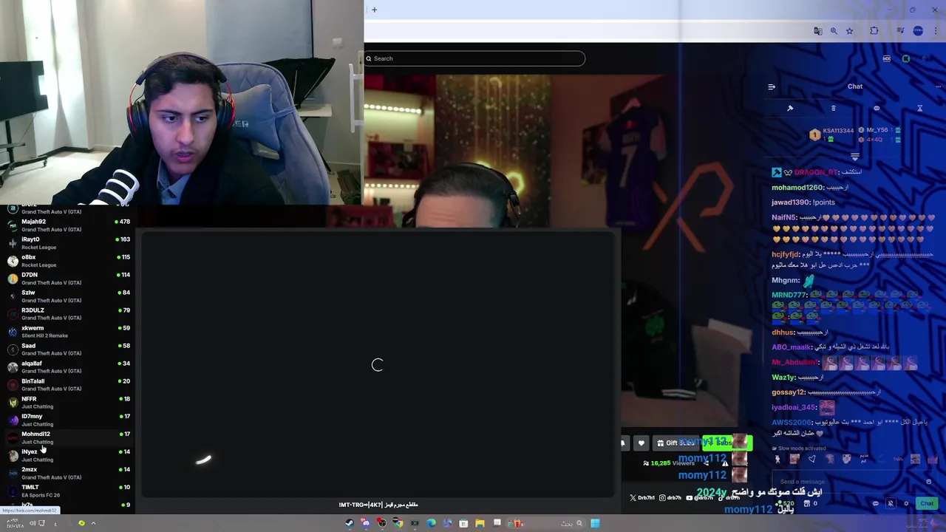Open Microsoft Edge from the taskbar
The width and height of the screenshot is (946, 532).
pos(431,523)
